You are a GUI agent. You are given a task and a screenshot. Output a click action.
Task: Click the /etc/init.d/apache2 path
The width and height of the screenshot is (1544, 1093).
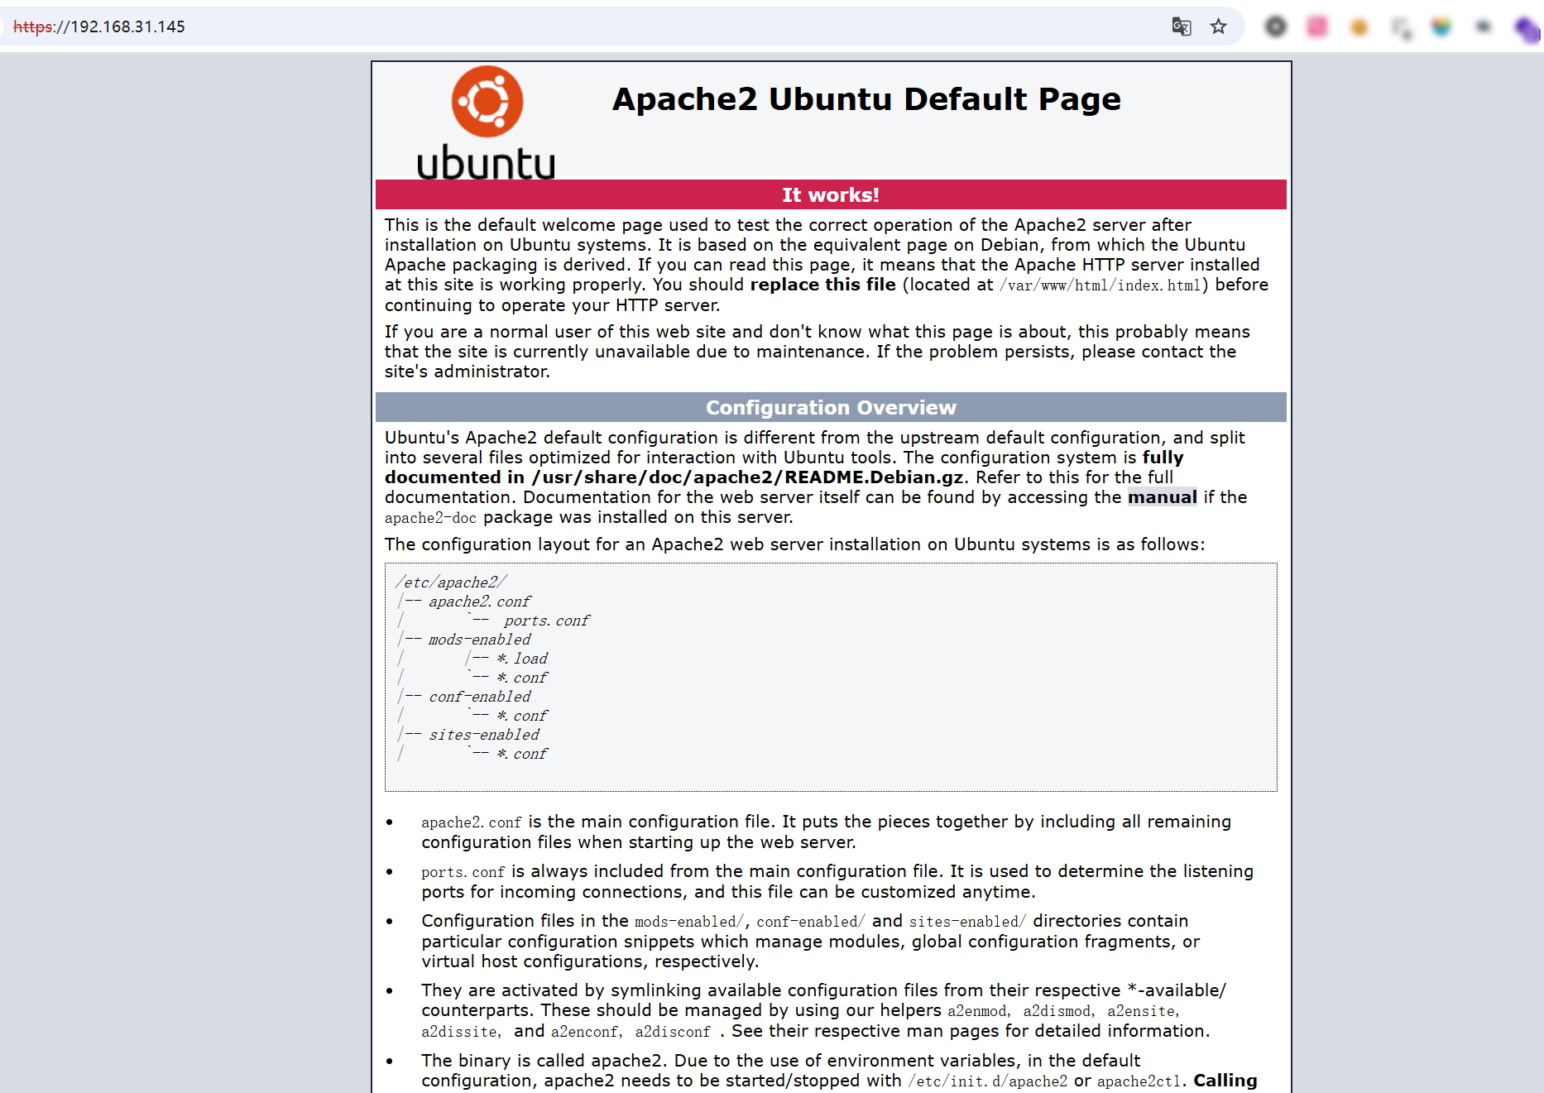[988, 1081]
